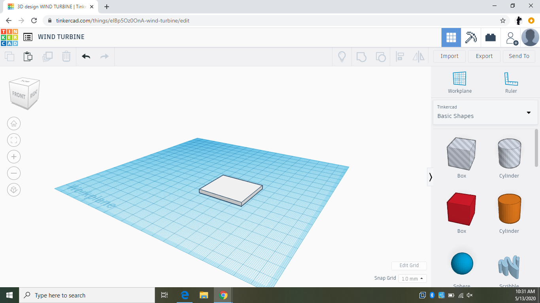The width and height of the screenshot is (540, 303).
Task: Use the Mirror flip tool
Action: (x=418, y=57)
